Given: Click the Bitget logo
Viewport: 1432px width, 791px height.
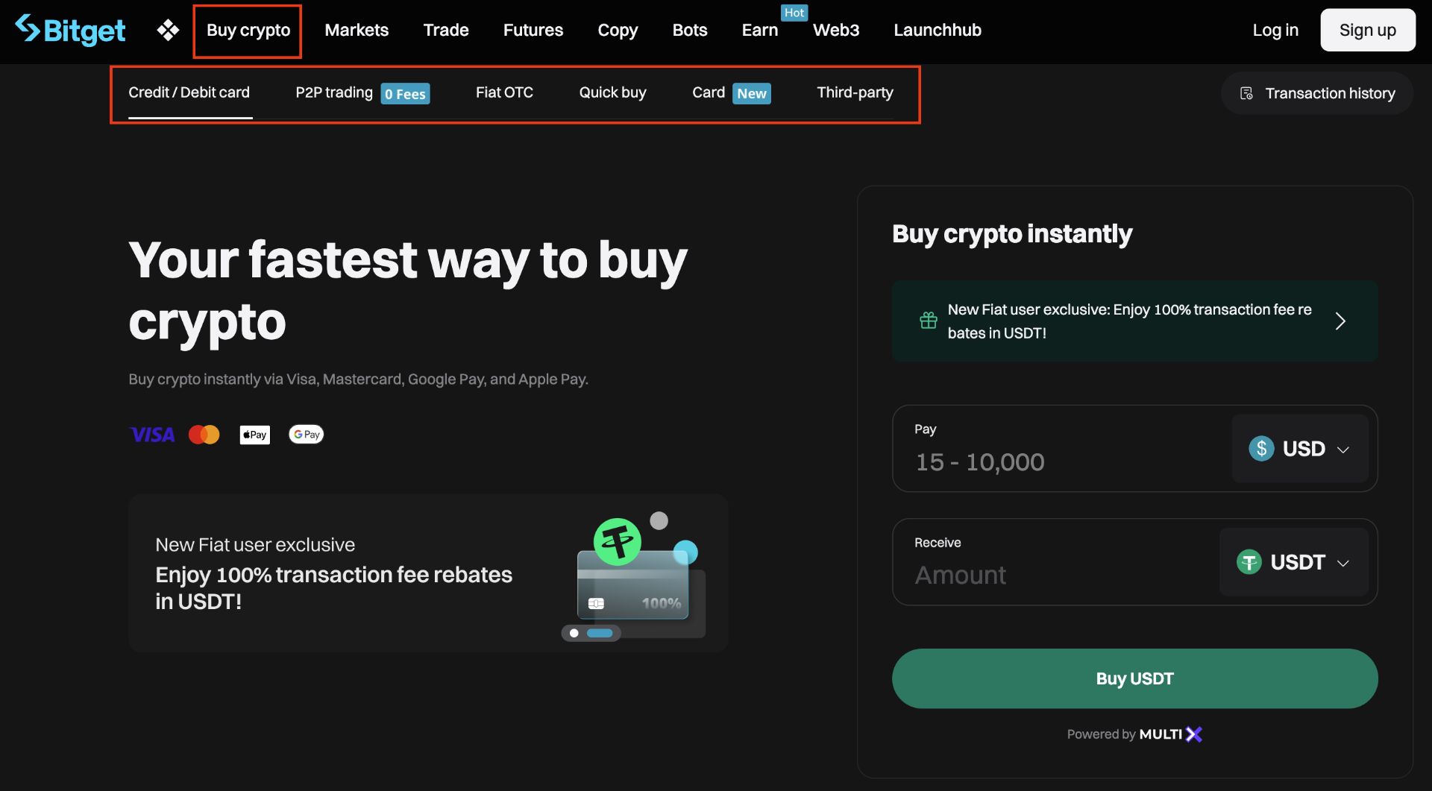Looking at the screenshot, I should click(x=70, y=30).
